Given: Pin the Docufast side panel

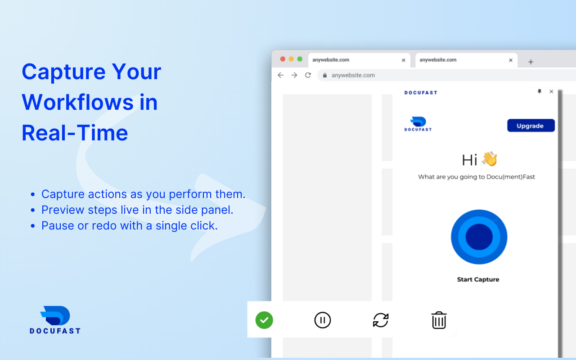Looking at the screenshot, I should 540,91.
